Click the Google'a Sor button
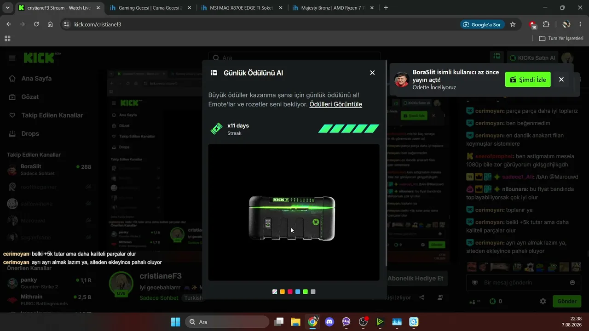The height and width of the screenshot is (331, 589). pyautogui.click(x=482, y=24)
